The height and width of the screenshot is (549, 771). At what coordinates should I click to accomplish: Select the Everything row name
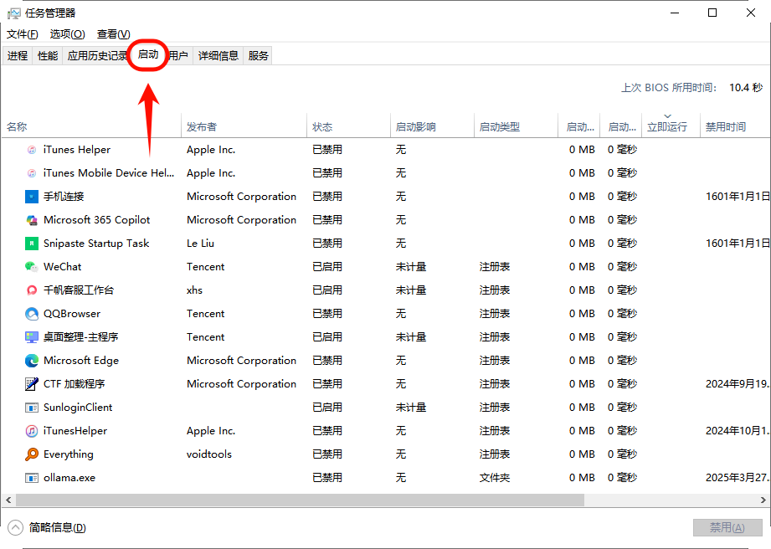click(x=69, y=454)
